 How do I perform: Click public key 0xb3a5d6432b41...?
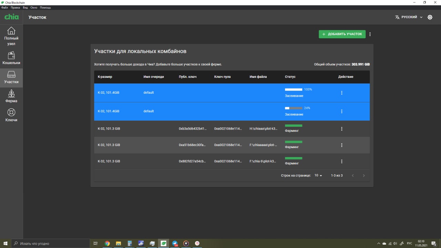point(193,129)
